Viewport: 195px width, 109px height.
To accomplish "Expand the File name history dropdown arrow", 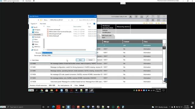I will [x=95, y=53].
